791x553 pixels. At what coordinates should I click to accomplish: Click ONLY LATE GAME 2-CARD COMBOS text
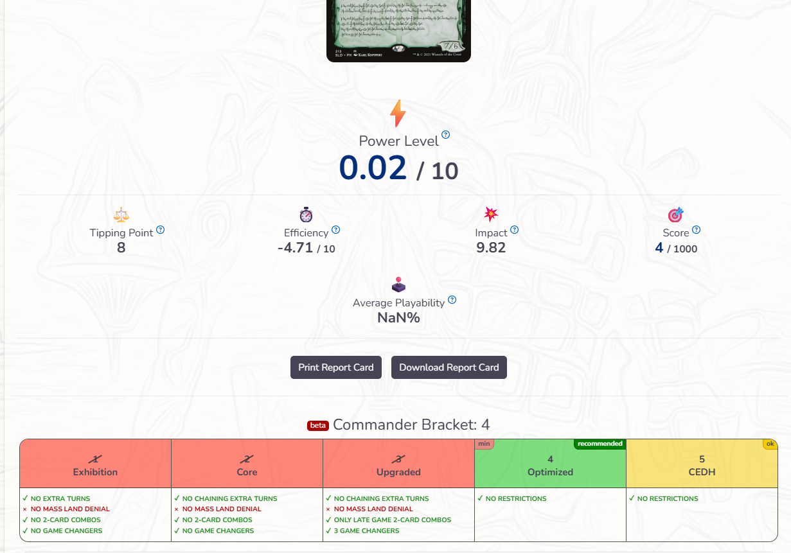point(393,520)
